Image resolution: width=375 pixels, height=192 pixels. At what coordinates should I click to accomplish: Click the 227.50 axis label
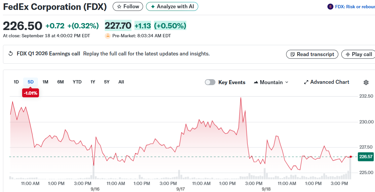[x=366, y=147]
